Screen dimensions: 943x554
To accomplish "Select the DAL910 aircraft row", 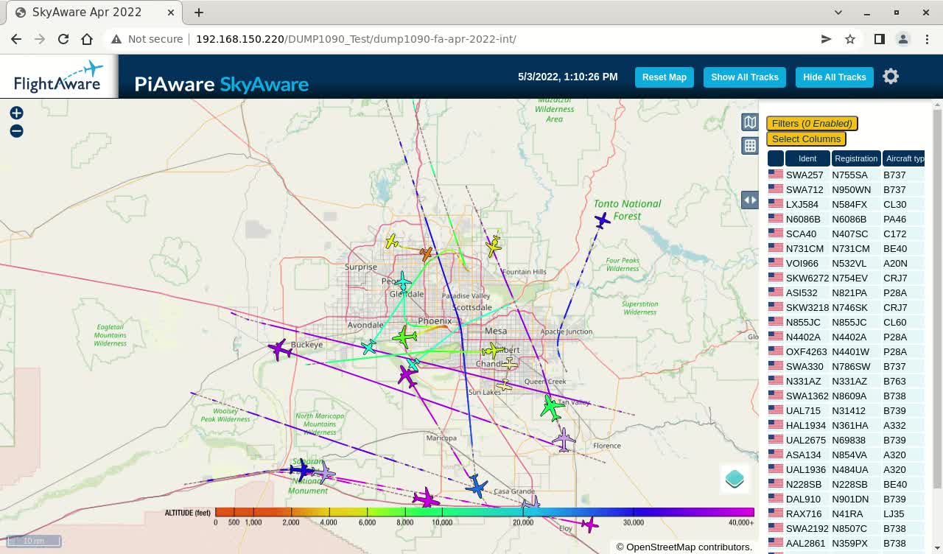I will tap(846, 499).
